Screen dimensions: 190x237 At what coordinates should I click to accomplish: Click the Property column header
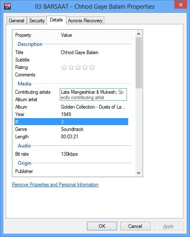click(x=35, y=35)
